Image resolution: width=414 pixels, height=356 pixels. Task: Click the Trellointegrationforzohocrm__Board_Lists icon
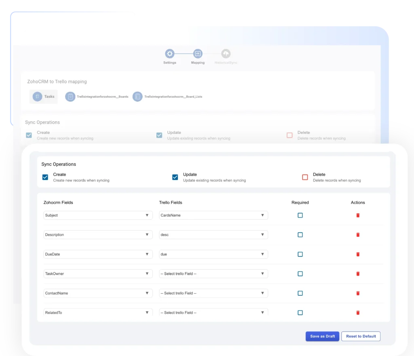click(x=137, y=97)
